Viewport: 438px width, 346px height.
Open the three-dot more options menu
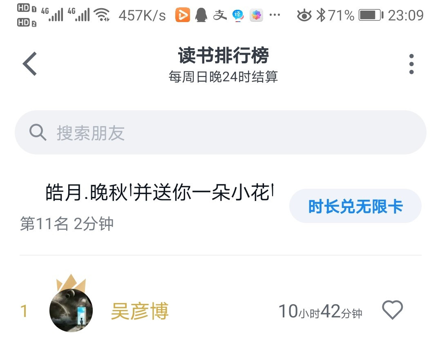pyautogui.click(x=411, y=64)
